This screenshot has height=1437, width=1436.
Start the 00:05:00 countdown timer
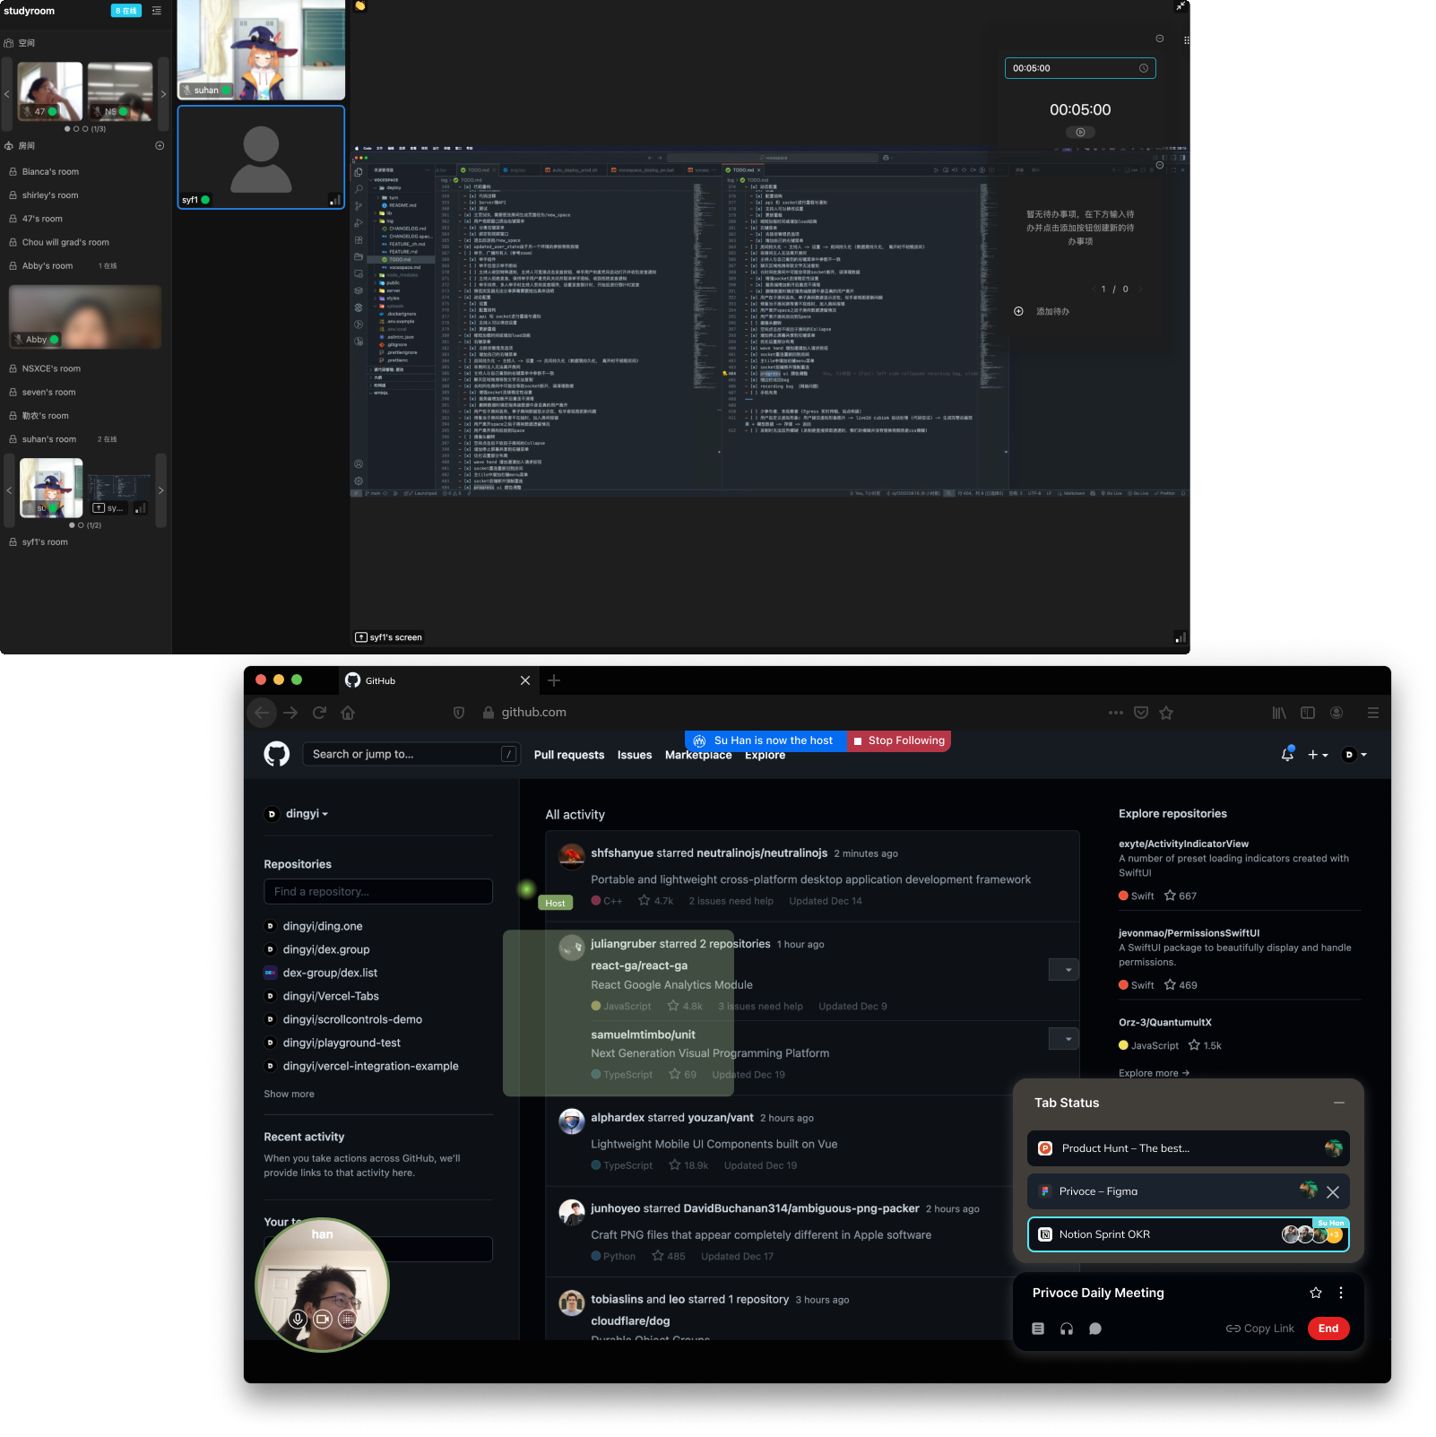[x=1080, y=132]
